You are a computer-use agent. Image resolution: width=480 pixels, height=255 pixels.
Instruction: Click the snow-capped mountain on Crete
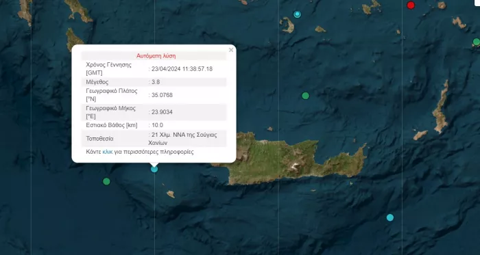[x=294, y=167]
